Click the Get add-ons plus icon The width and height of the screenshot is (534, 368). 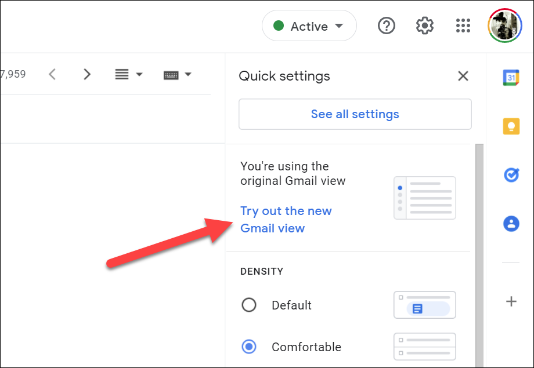511,301
